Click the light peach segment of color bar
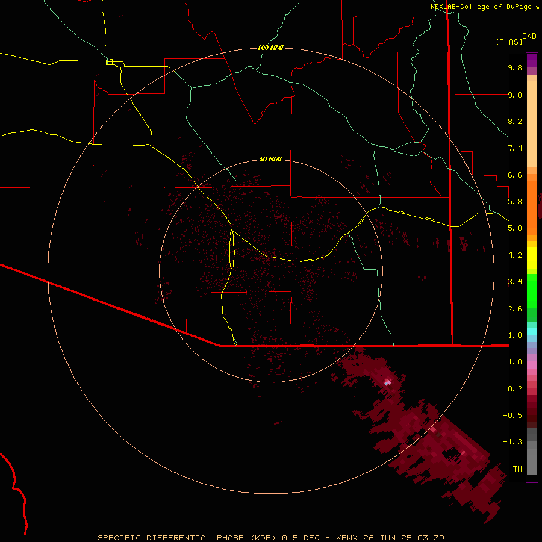The height and width of the screenshot is (542, 542). [532, 123]
